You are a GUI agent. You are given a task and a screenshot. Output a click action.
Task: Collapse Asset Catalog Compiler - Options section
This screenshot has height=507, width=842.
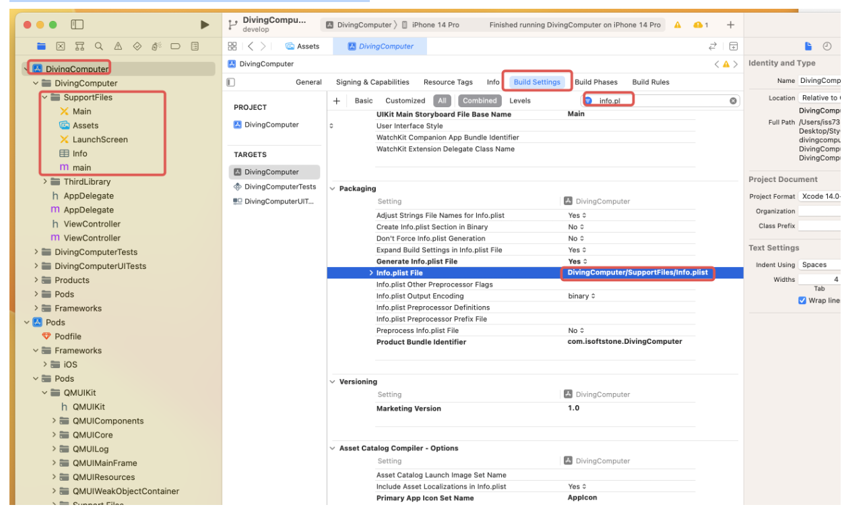click(333, 448)
